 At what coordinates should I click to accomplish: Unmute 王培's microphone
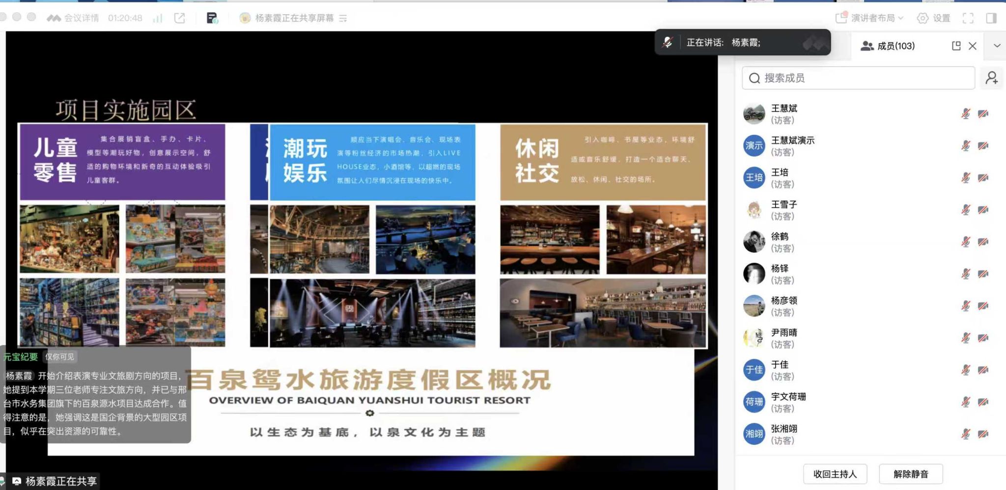[966, 178]
